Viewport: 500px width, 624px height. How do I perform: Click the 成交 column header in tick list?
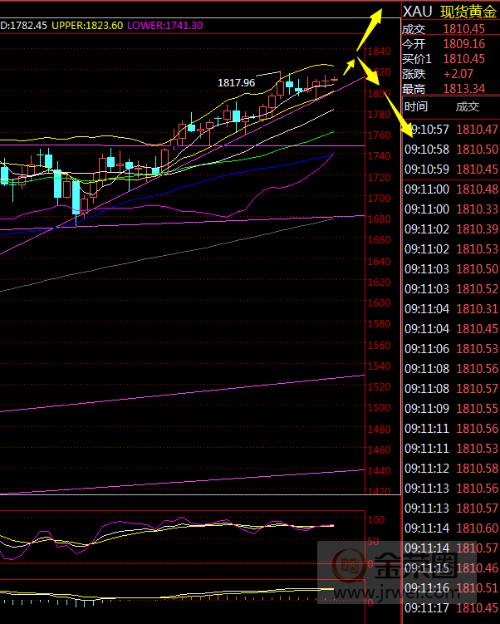[467, 106]
